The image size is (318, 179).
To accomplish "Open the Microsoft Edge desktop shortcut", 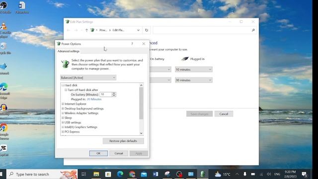I will pyautogui.click(x=4, y=91).
